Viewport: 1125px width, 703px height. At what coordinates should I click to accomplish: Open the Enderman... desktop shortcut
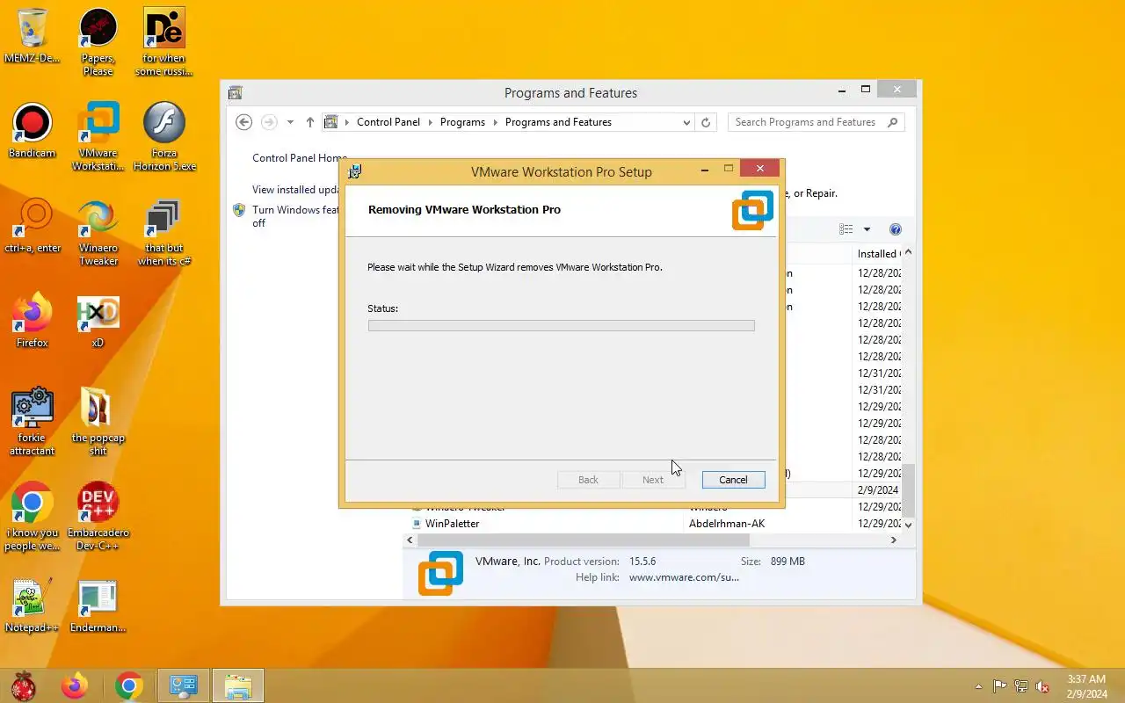coord(98,606)
